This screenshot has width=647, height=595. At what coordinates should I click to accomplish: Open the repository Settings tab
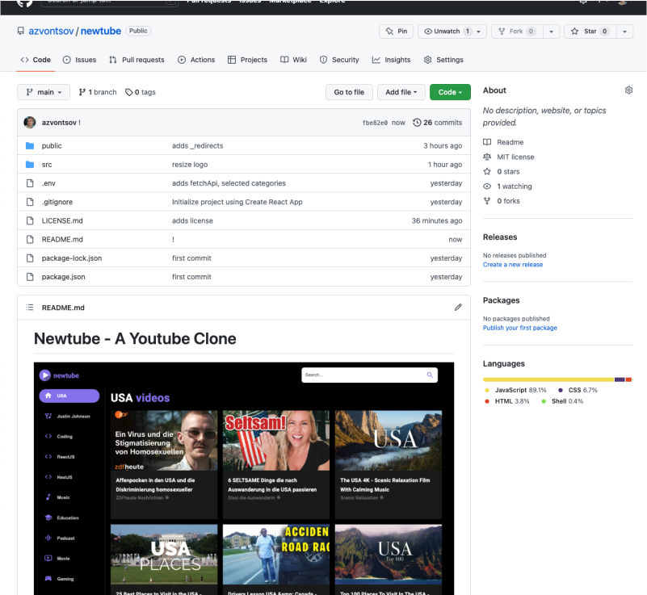(x=443, y=60)
